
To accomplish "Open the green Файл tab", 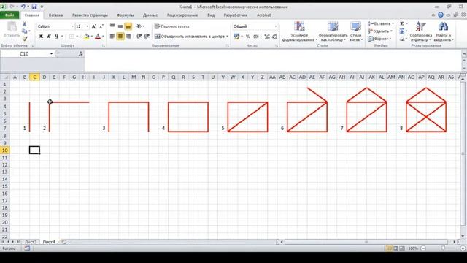I will 9,15.
